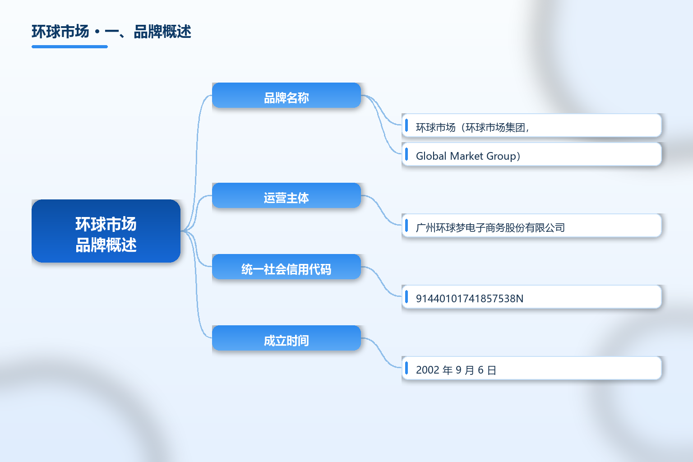
Task: Select the 运营主体 branch node
Action: 286,195
